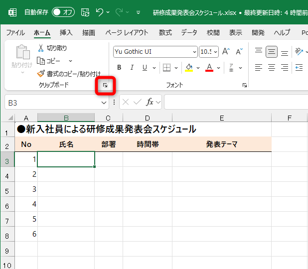This screenshot has height=269, width=308.
Task: Select the 氏名 header cell
Action: pyautogui.click(x=66, y=144)
